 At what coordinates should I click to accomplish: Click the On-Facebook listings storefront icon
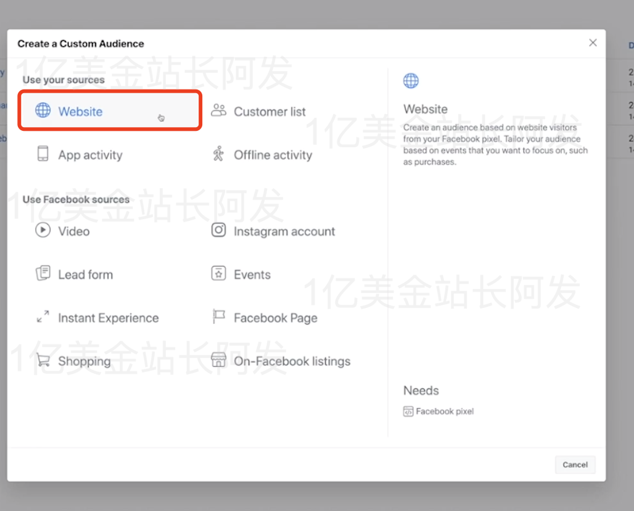(x=219, y=360)
